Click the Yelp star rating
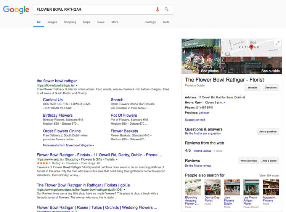286x212 pixels. (x=44, y=163)
